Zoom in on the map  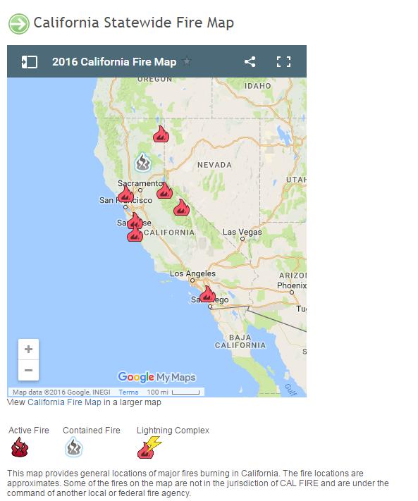tap(28, 350)
